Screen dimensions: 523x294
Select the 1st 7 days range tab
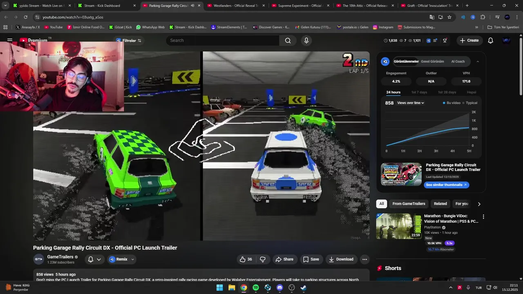tap(419, 92)
